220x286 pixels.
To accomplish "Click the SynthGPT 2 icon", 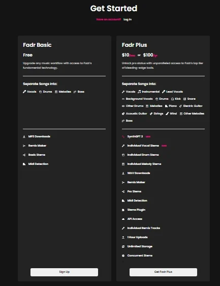I will 123,136.
